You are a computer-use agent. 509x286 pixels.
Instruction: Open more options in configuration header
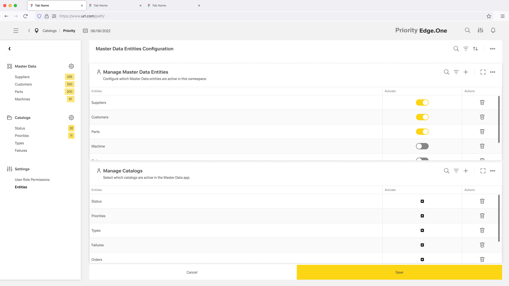click(493, 49)
